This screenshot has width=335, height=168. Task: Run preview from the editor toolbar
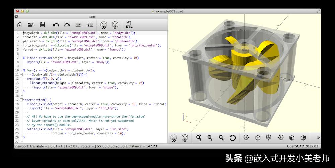(x=104, y=25)
